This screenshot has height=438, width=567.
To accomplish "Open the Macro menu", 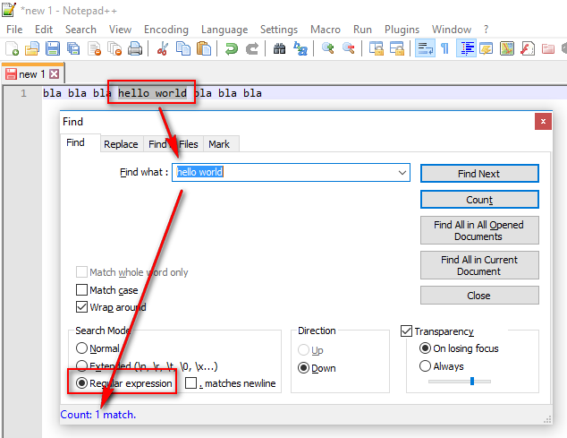I will (326, 30).
